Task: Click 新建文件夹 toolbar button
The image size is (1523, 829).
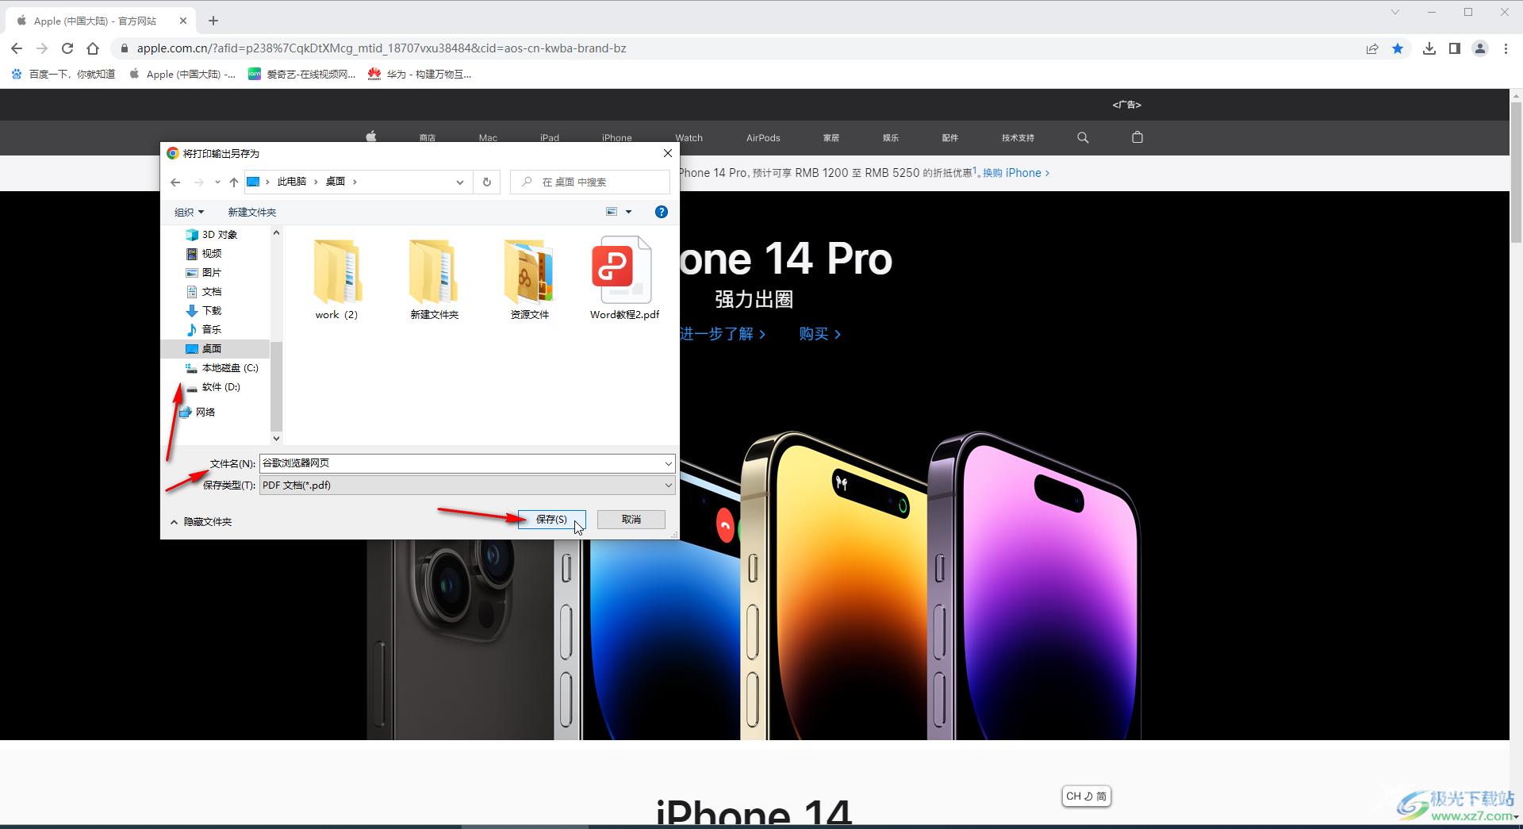Action: (x=252, y=212)
